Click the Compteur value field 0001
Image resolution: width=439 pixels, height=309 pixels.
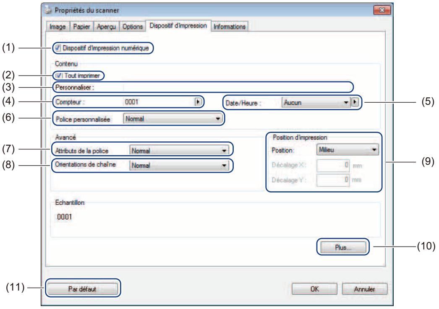[x=159, y=102]
